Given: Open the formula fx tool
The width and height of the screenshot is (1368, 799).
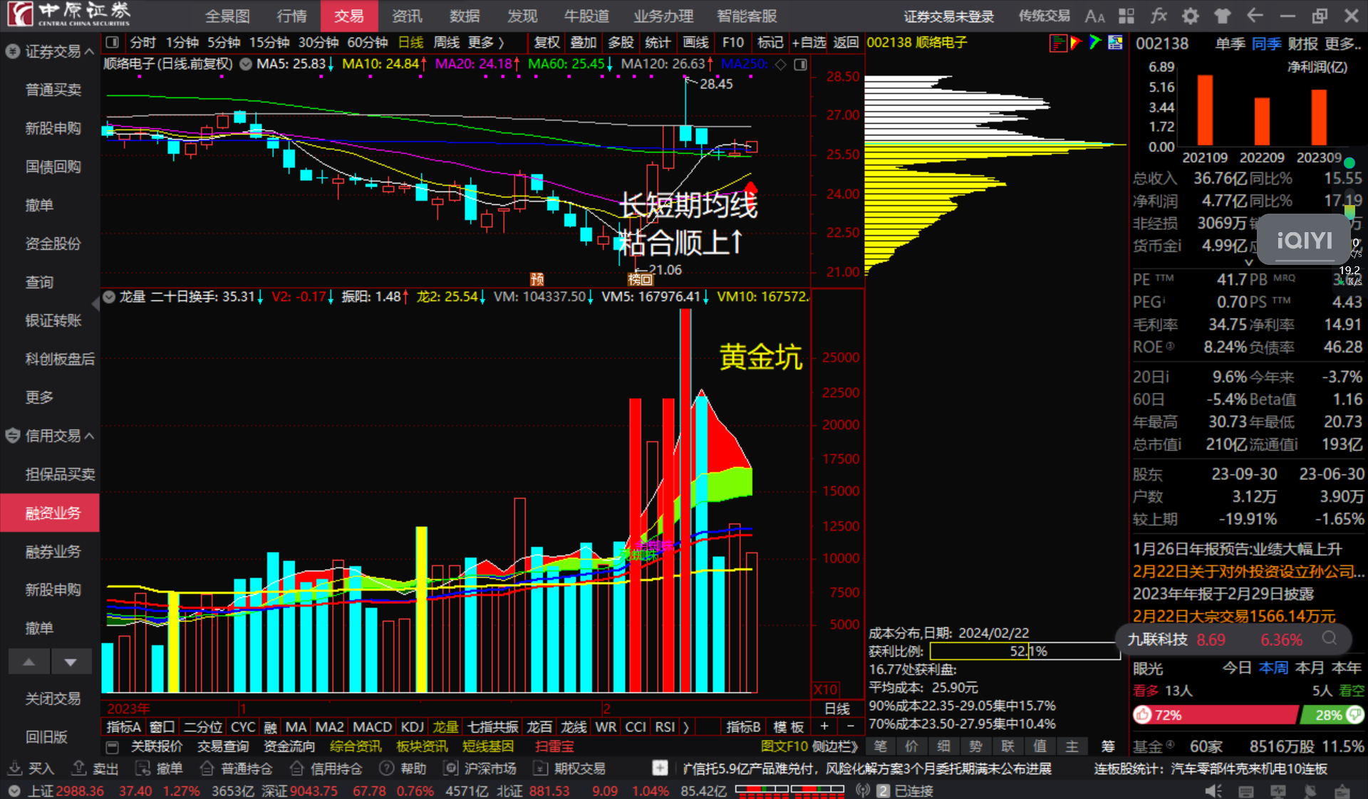Looking at the screenshot, I should point(1159,16).
